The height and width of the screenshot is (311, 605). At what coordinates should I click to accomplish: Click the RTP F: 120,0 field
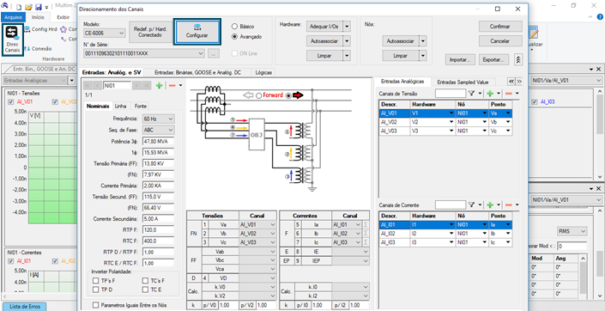[158, 230]
